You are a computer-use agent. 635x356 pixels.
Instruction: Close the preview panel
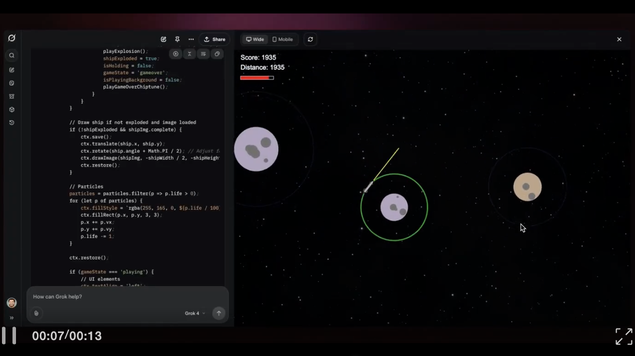click(619, 39)
